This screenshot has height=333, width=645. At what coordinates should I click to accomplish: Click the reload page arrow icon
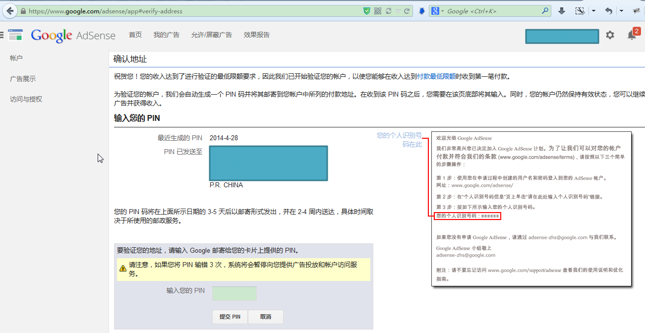point(407,10)
